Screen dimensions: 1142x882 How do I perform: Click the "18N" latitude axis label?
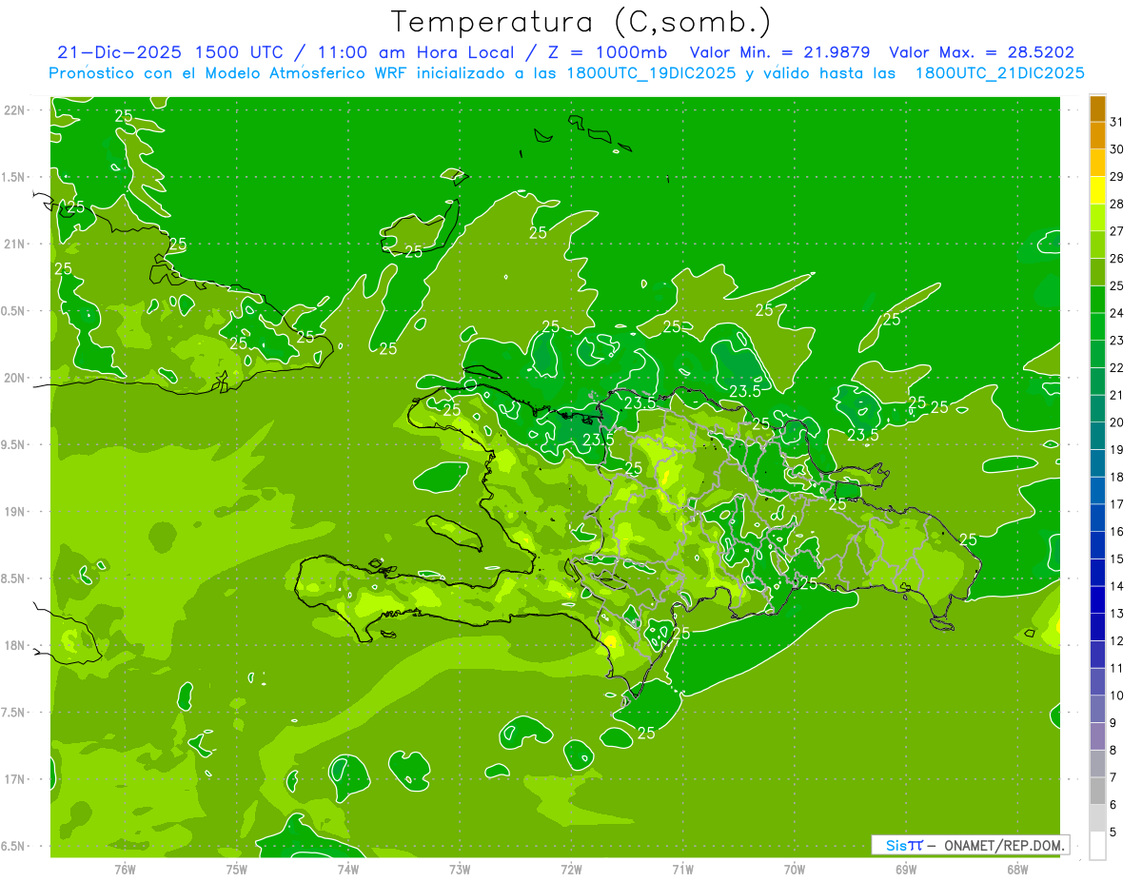[x=15, y=646]
